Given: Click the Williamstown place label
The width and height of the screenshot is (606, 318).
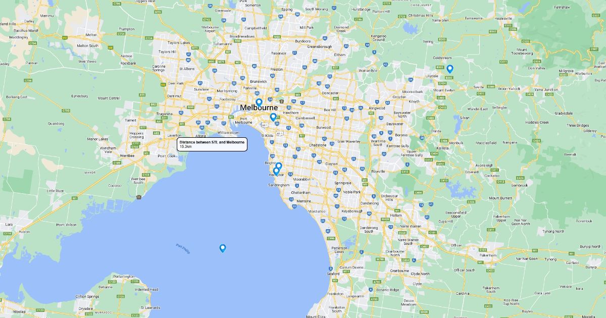Looking at the screenshot, I should [x=228, y=132].
